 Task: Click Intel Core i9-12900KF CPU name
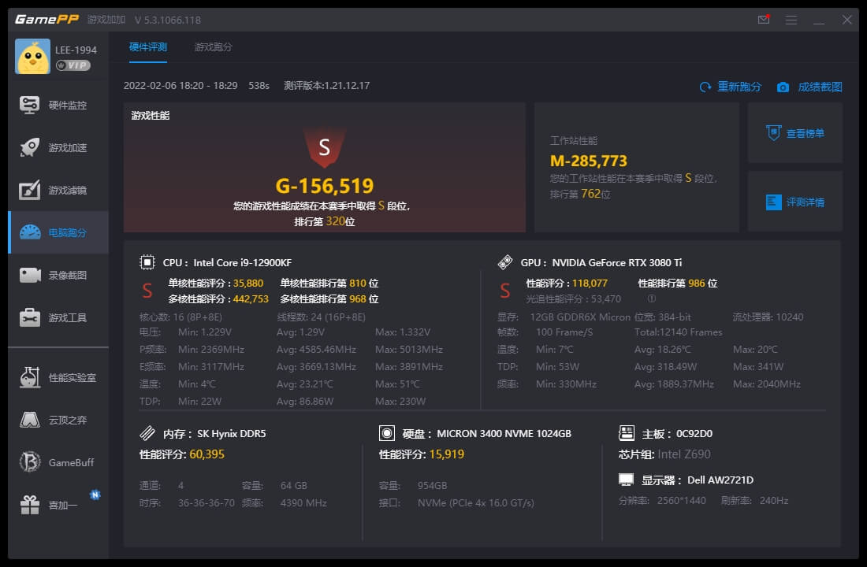(x=242, y=262)
